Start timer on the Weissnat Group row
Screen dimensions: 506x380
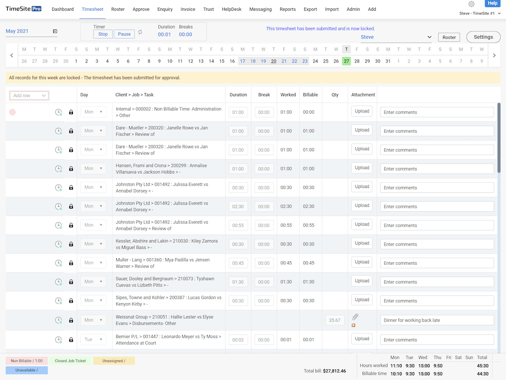[x=58, y=320]
